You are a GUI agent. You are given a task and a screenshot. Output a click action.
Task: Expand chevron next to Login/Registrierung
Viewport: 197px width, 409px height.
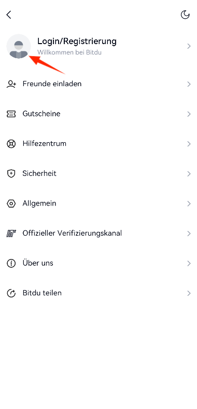tap(189, 46)
